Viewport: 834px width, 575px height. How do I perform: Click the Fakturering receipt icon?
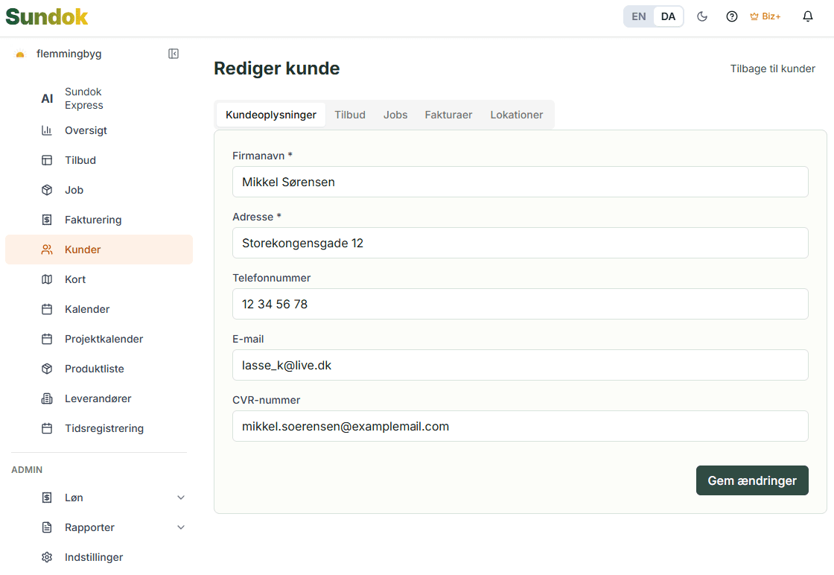point(47,220)
